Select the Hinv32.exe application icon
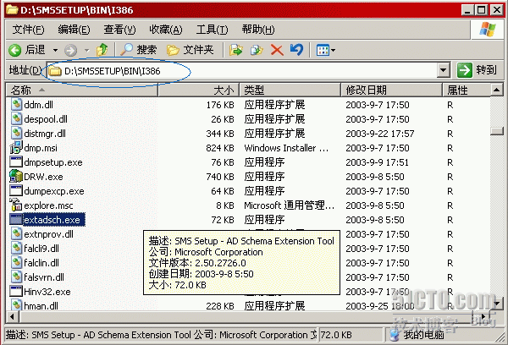The image size is (508, 345). point(16,291)
